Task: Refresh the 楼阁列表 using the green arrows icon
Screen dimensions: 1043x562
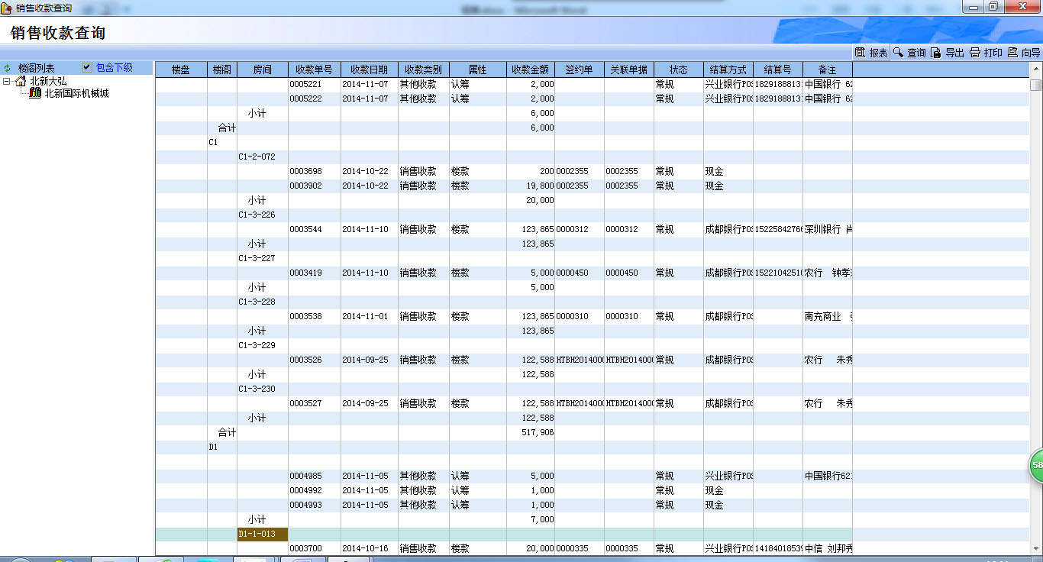Action: 8,68
